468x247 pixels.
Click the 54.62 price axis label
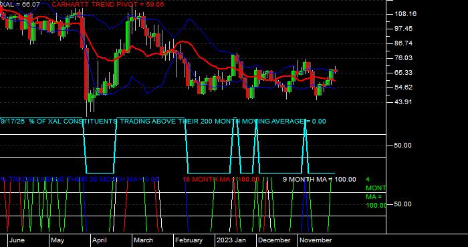click(x=404, y=87)
